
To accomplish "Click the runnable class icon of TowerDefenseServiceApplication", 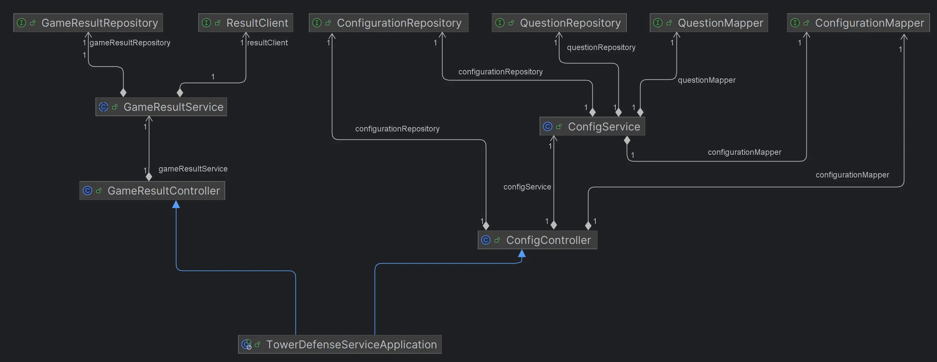I will [x=246, y=344].
